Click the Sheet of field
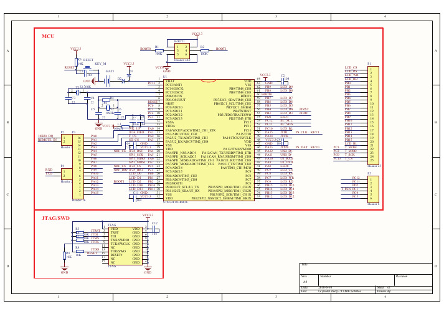 (x=404, y=288)
